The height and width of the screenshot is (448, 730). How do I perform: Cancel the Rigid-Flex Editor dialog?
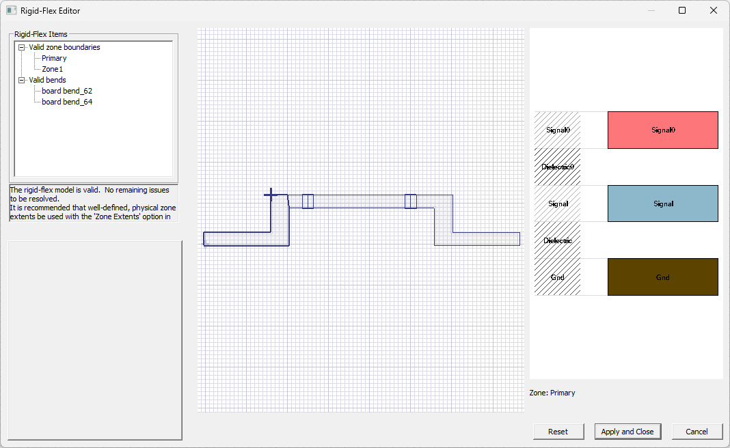pos(697,431)
